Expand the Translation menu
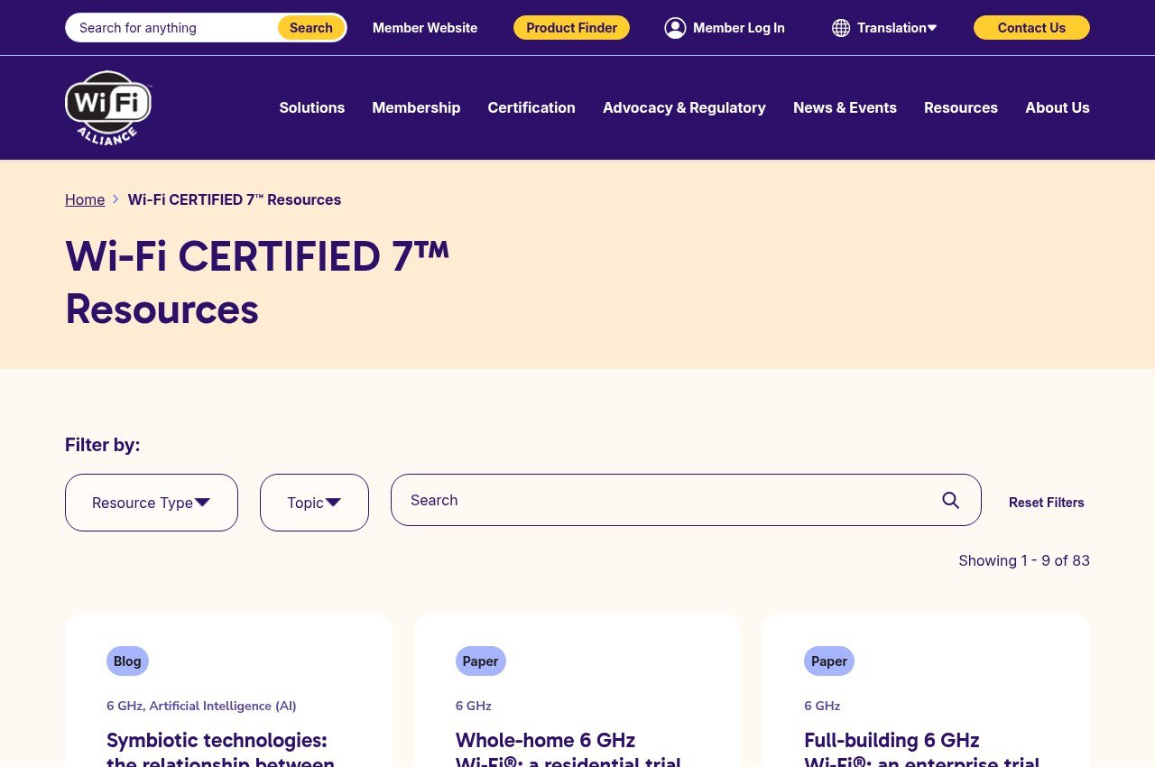 coord(897,28)
